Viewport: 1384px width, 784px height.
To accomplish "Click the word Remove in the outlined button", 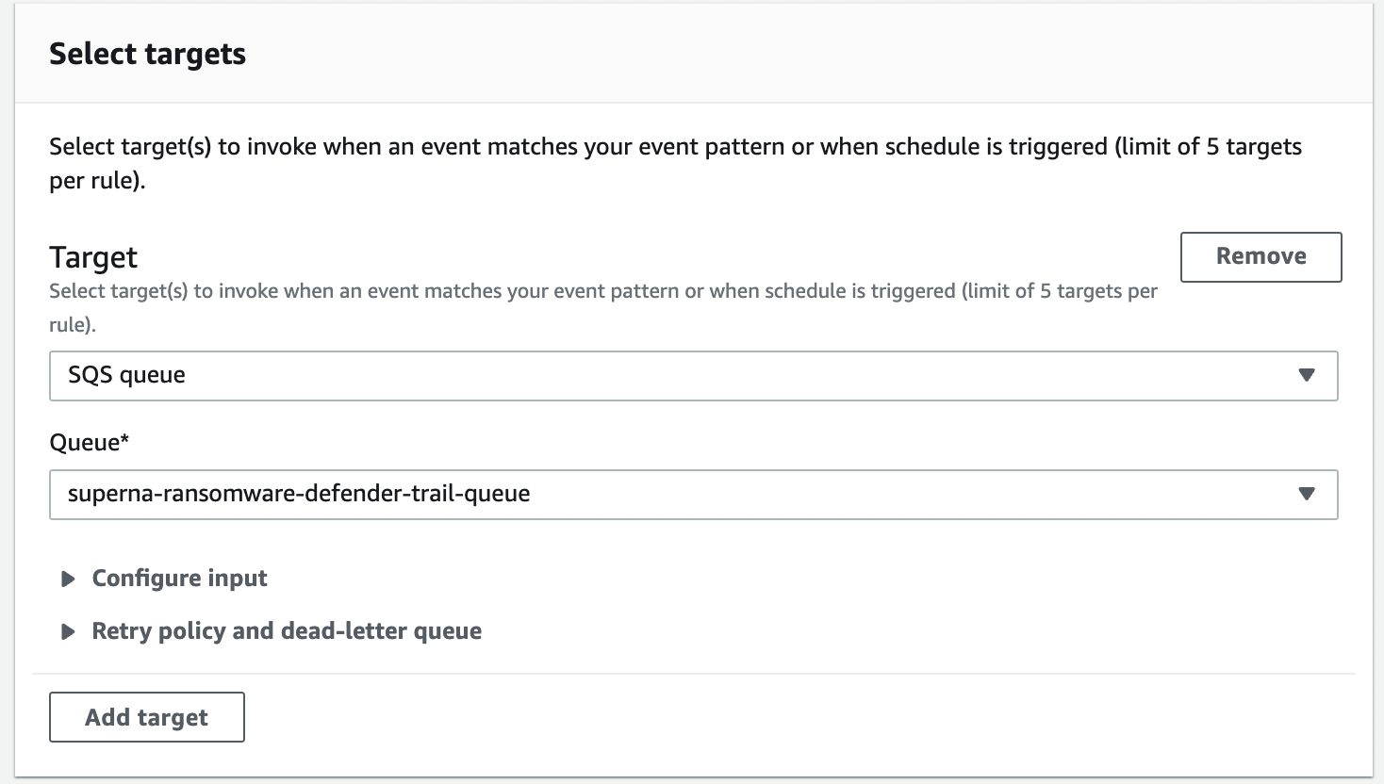I will [x=1260, y=256].
